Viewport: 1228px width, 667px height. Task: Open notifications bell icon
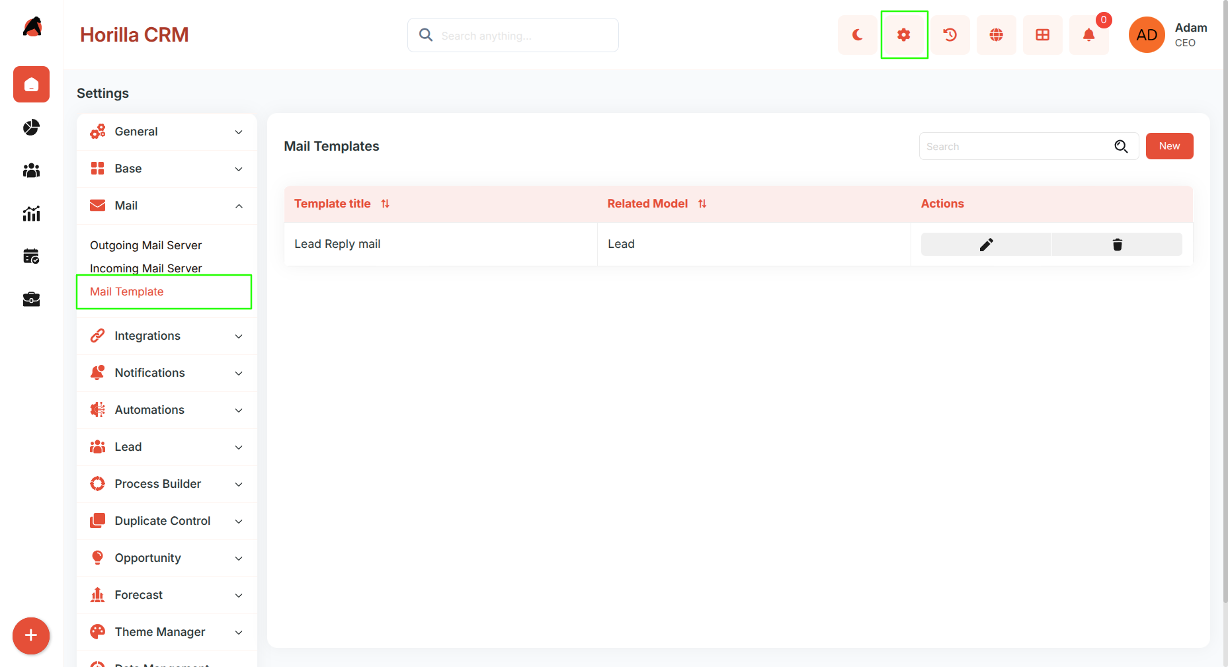click(x=1089, y=35)
